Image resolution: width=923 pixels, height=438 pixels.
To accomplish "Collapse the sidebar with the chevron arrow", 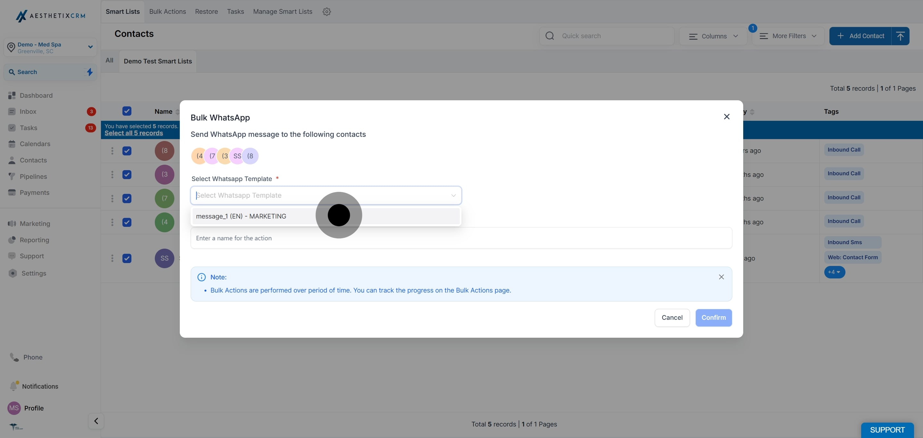I will tap(96, 421).
